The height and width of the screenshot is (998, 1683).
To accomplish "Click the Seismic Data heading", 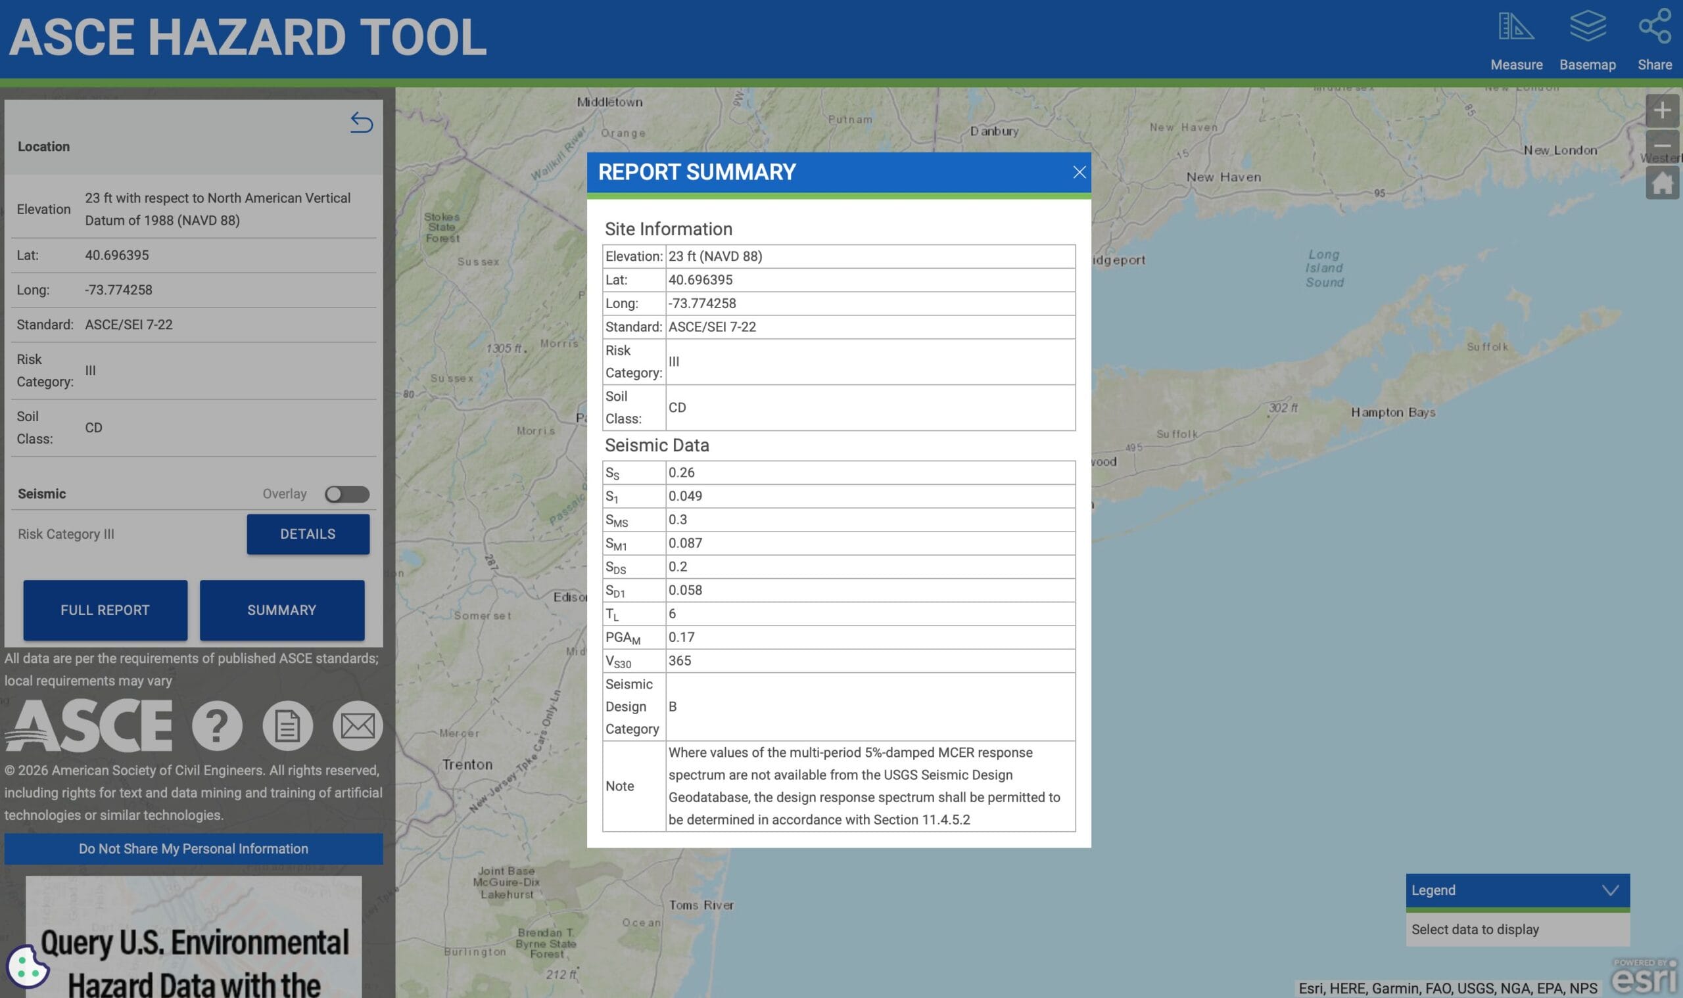I will (657, 445).
